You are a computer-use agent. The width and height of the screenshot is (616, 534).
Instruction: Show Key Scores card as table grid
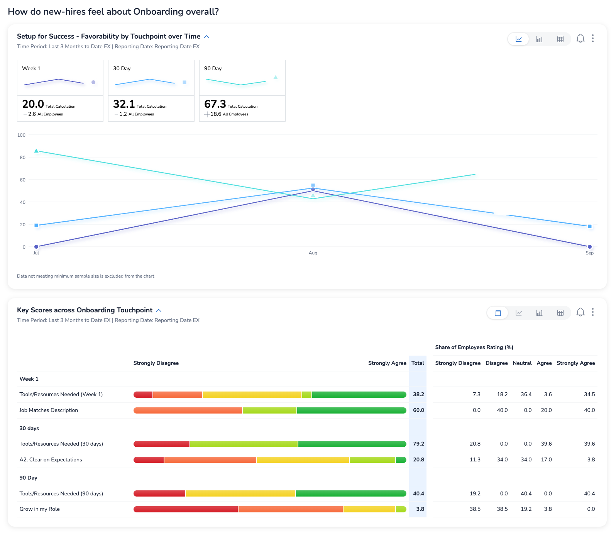coord(560,313)
